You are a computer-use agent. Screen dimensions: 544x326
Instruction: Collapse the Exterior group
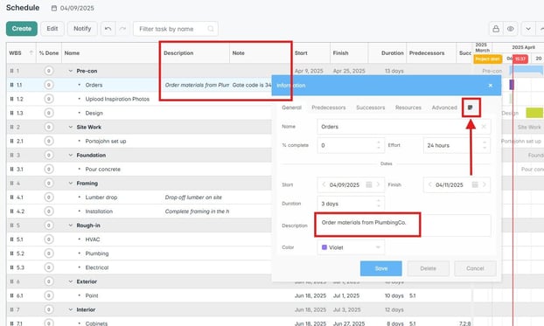pos(71,281)
